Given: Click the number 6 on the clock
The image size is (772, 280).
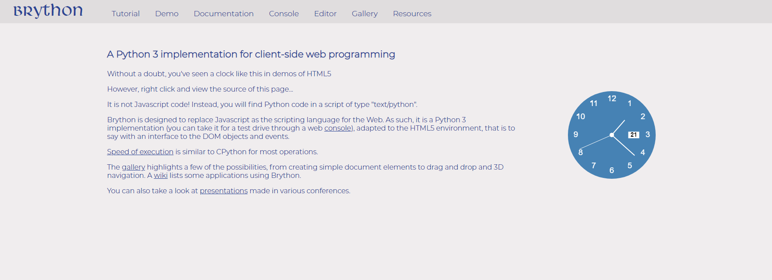Looking at the screenshot, I should tap(612, 170).
